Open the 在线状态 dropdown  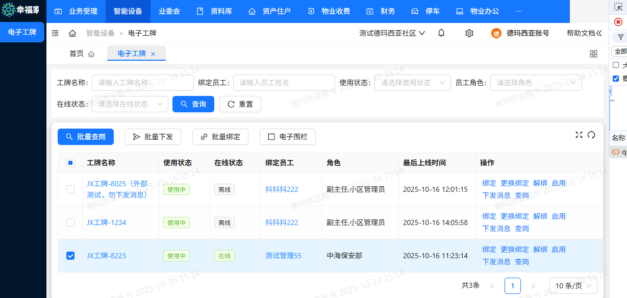[130, 104]
